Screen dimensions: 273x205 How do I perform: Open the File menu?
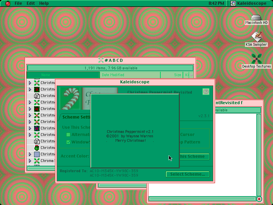point(18,3)
